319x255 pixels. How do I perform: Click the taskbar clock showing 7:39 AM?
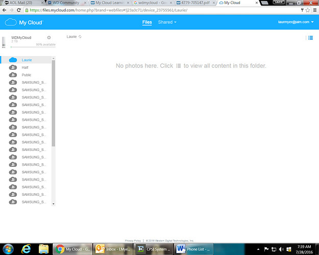304,249
